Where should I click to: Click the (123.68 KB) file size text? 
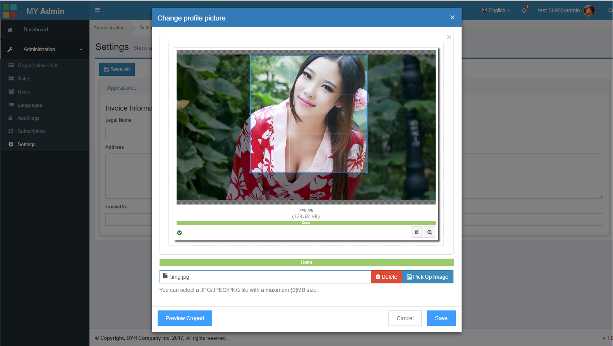tap(306, 216)
